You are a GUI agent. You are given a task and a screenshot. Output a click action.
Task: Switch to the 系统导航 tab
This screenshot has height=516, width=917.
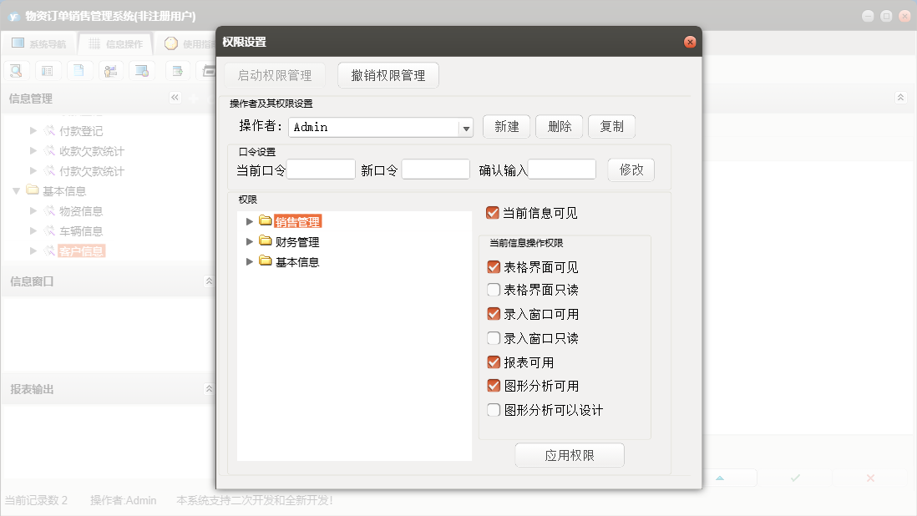39,43
